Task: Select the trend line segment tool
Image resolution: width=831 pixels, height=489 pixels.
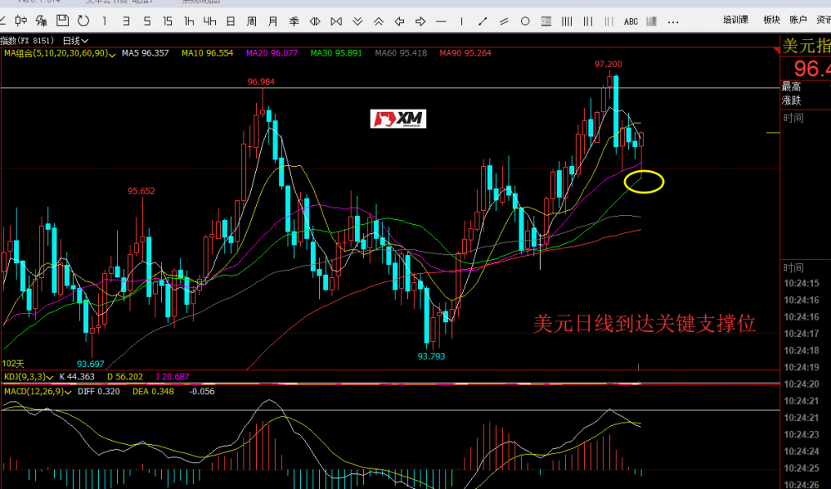Action: 483,21
